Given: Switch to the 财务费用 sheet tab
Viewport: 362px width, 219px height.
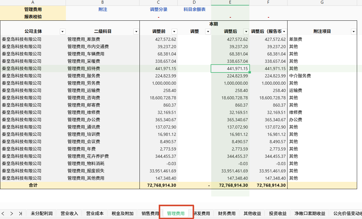Looking at the screenshot, I should 227,214.
